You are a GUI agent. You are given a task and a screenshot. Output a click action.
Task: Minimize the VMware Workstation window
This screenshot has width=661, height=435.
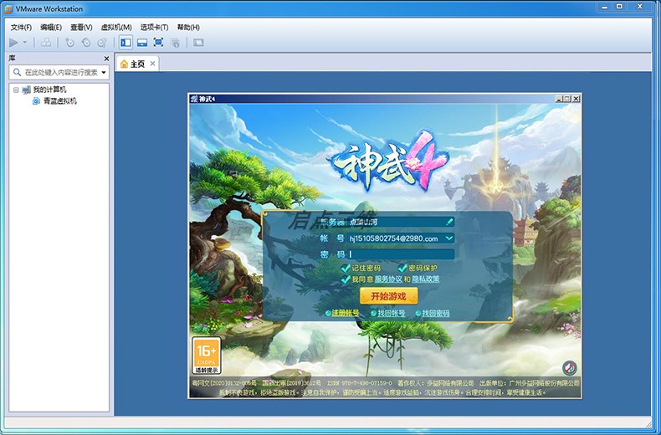coord(604,7)
